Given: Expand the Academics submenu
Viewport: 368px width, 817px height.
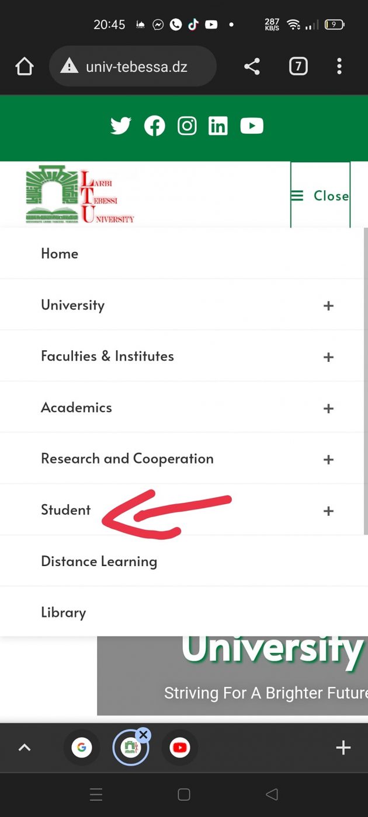Looking at the screenshot, I should [328, 408].
